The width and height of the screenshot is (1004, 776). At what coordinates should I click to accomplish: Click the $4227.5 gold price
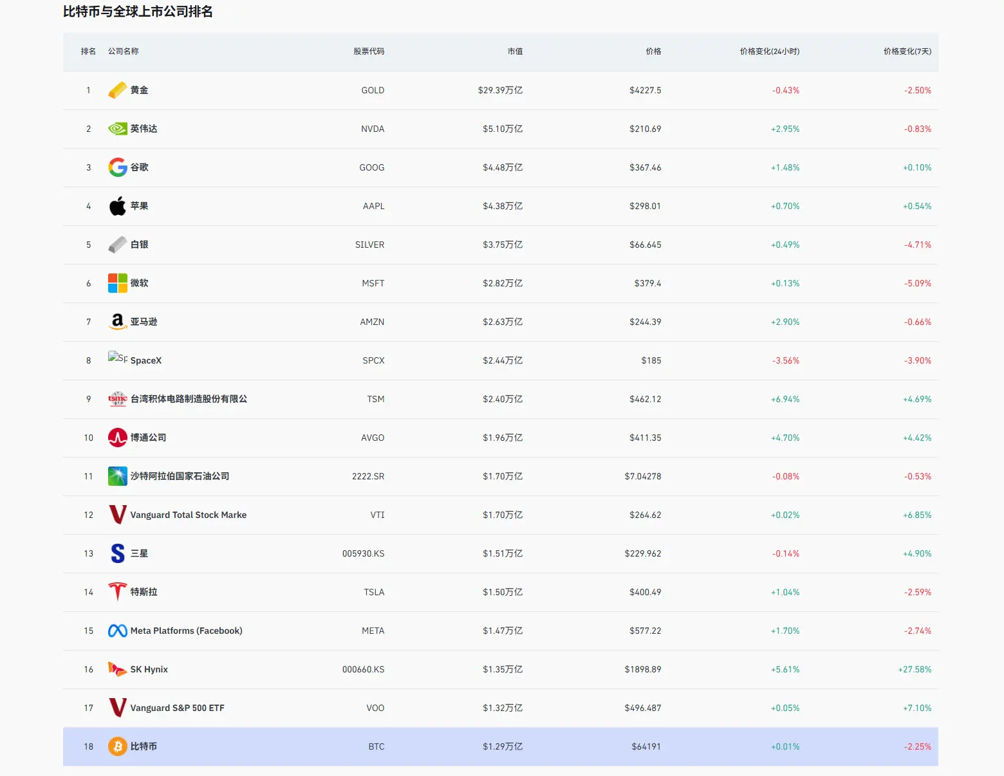click(x=646, y=90)
